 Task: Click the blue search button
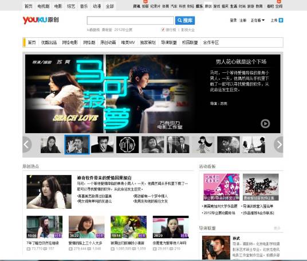coord(185,21)
